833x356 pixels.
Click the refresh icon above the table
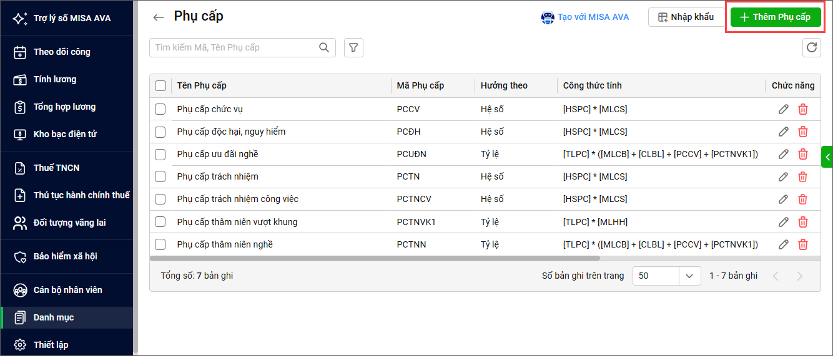pyautogui.click(x=811, y=47)
